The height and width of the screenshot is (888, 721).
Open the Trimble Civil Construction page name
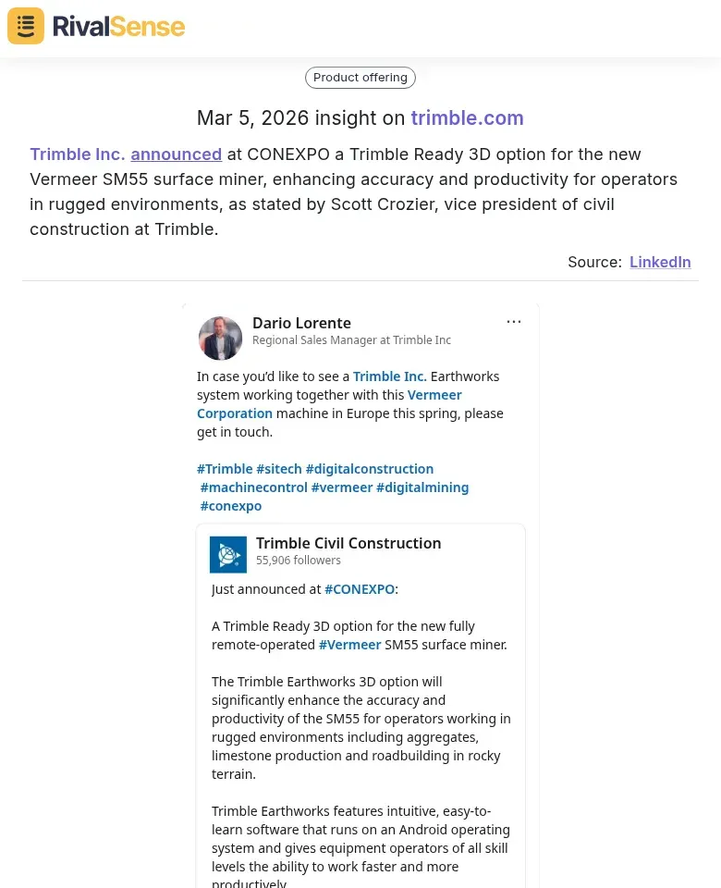click(x=348, y=543)
